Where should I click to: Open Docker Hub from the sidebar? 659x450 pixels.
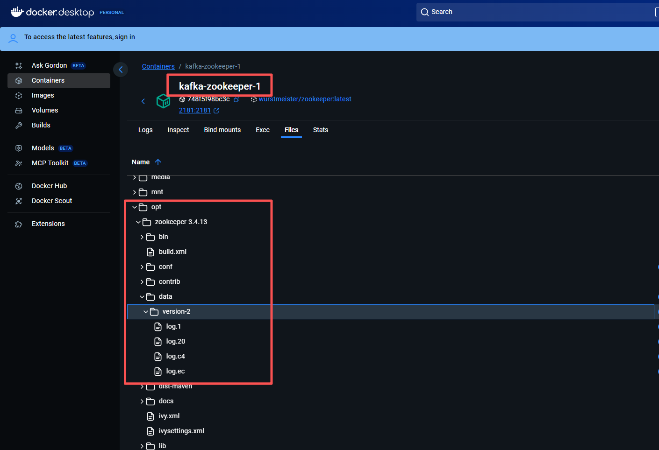59,186
